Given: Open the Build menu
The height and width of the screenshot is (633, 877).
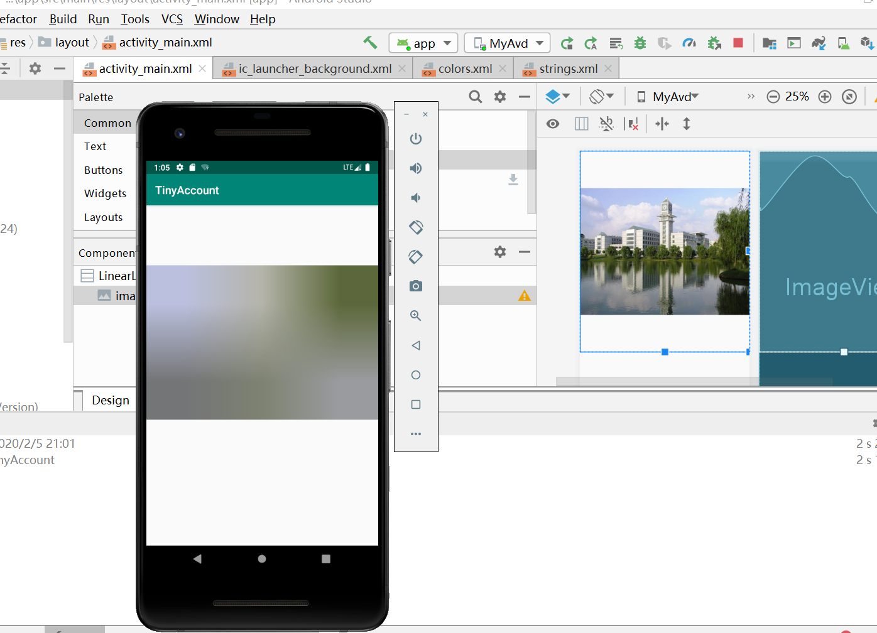Looking at the screenshot, I should (x=63, y=19).
